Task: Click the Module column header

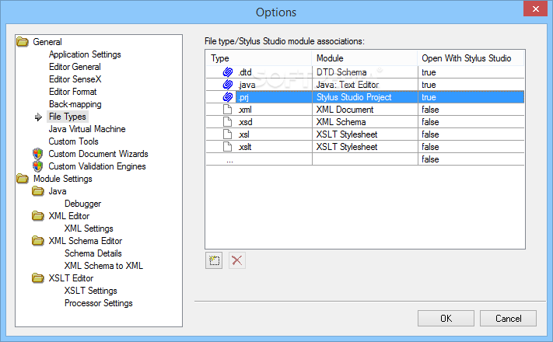Action: [365, 58]
